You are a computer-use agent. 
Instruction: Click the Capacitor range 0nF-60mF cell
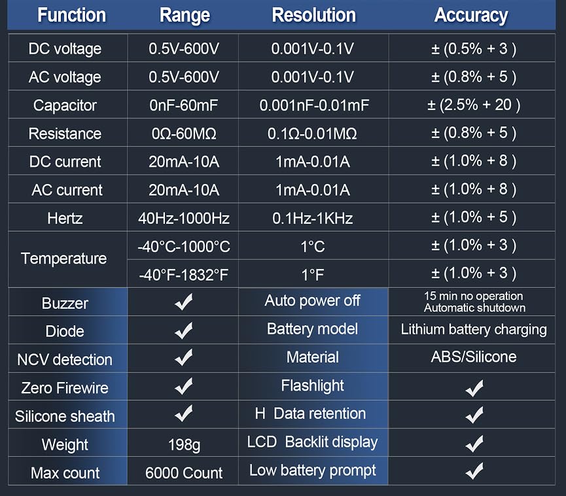(184, 105)
